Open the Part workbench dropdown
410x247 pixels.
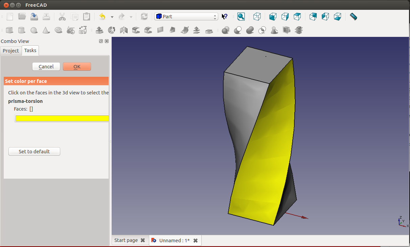pos(186,17)
